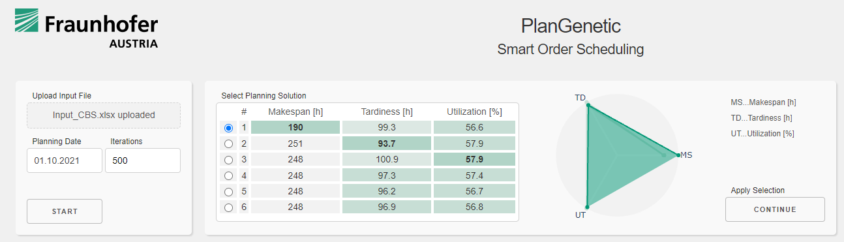This screenshot has width=844, height=242.
Task: Click the Makespan [h] column header
Action: (295, 112)
